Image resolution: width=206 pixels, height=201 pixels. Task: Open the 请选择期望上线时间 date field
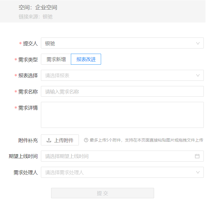pos(118,156)
